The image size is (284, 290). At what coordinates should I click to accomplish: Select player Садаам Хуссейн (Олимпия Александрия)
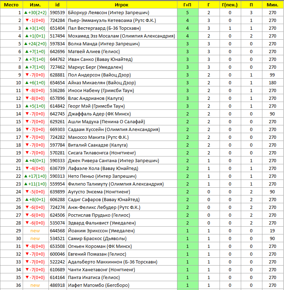(114, 129)
